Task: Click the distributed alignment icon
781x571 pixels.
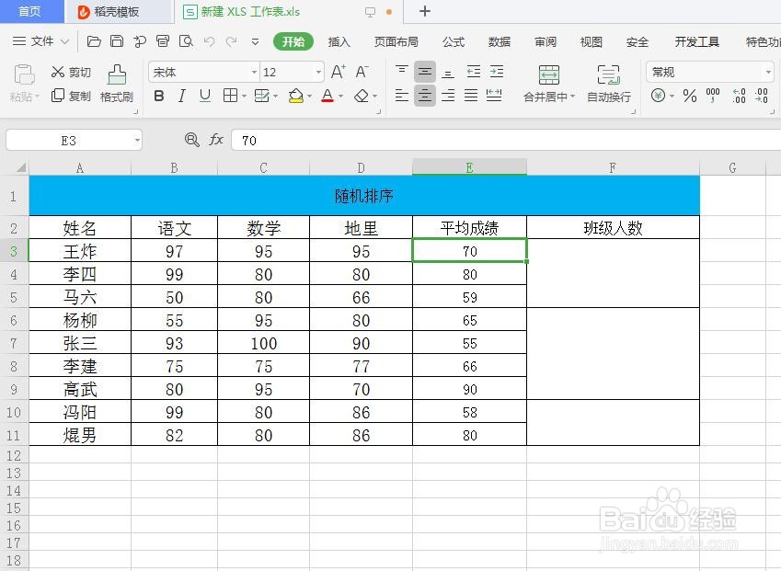Action: 494,95
